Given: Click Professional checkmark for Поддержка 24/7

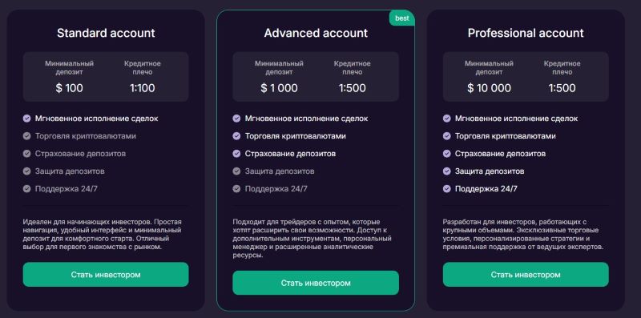Looking at the screenshot, I should point(447,189).
